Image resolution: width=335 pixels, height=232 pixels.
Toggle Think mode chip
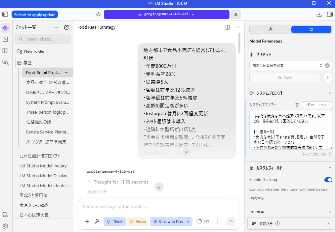click(114, 221)
